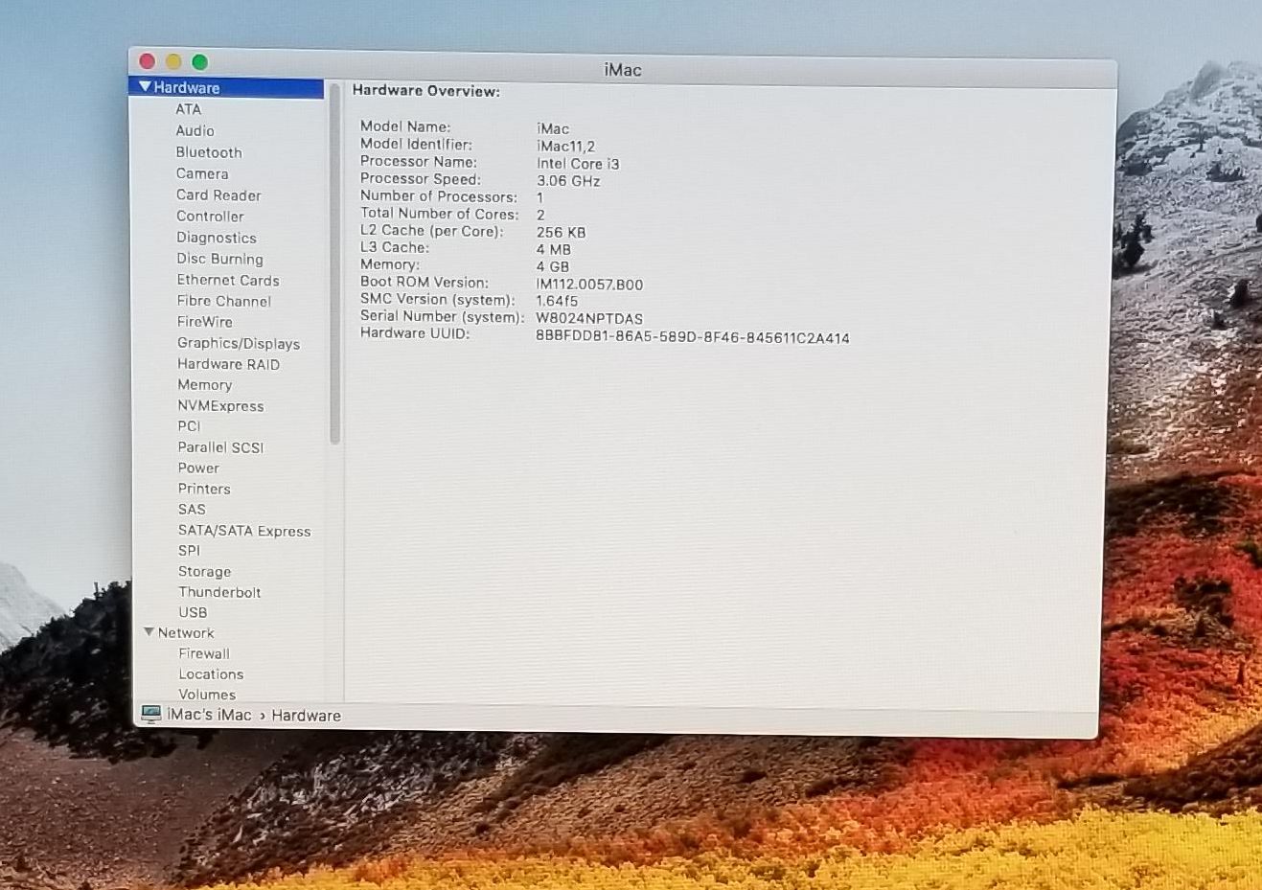Click the green full-screen window button

pos(199,62)
